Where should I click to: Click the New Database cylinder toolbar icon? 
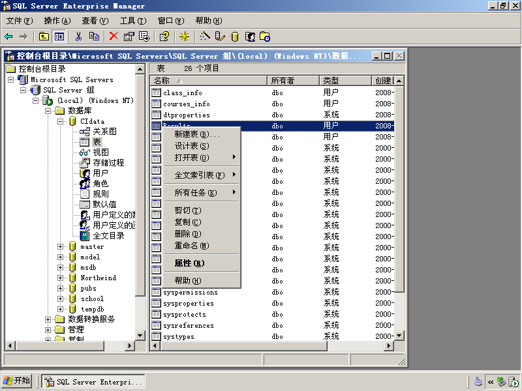click(235, 36)
